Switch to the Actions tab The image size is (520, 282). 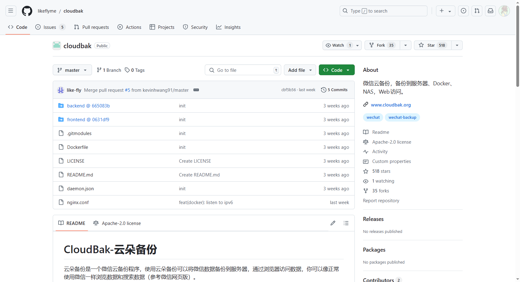(x=129, y=27)
